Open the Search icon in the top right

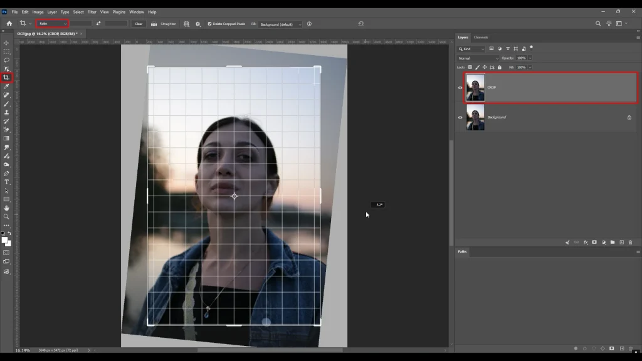597,24
